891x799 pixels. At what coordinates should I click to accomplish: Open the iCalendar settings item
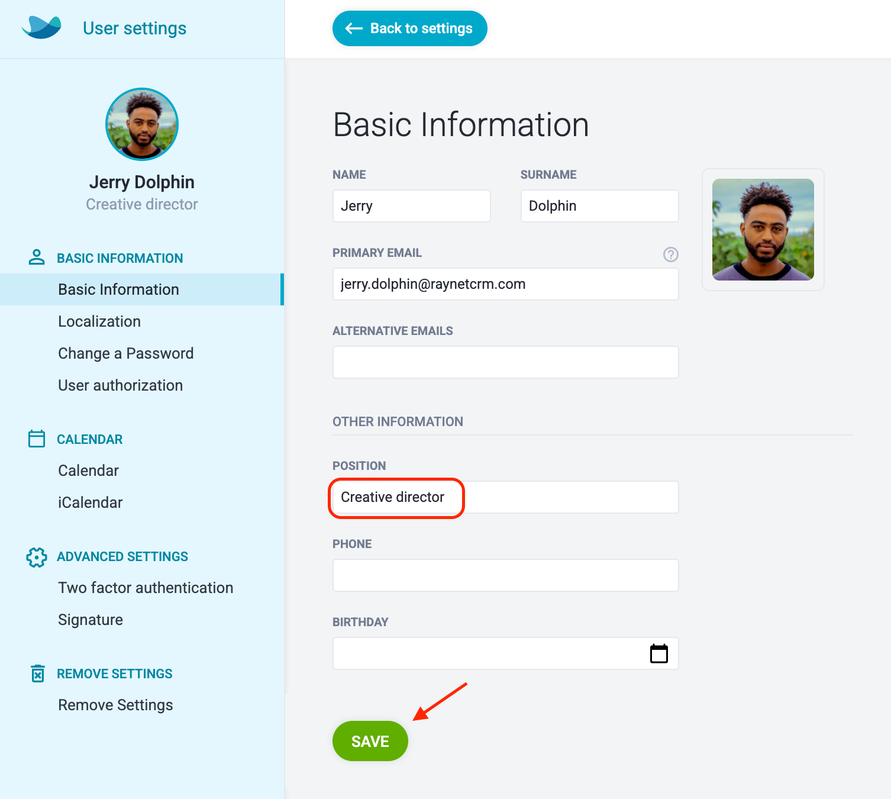[91, 502]
